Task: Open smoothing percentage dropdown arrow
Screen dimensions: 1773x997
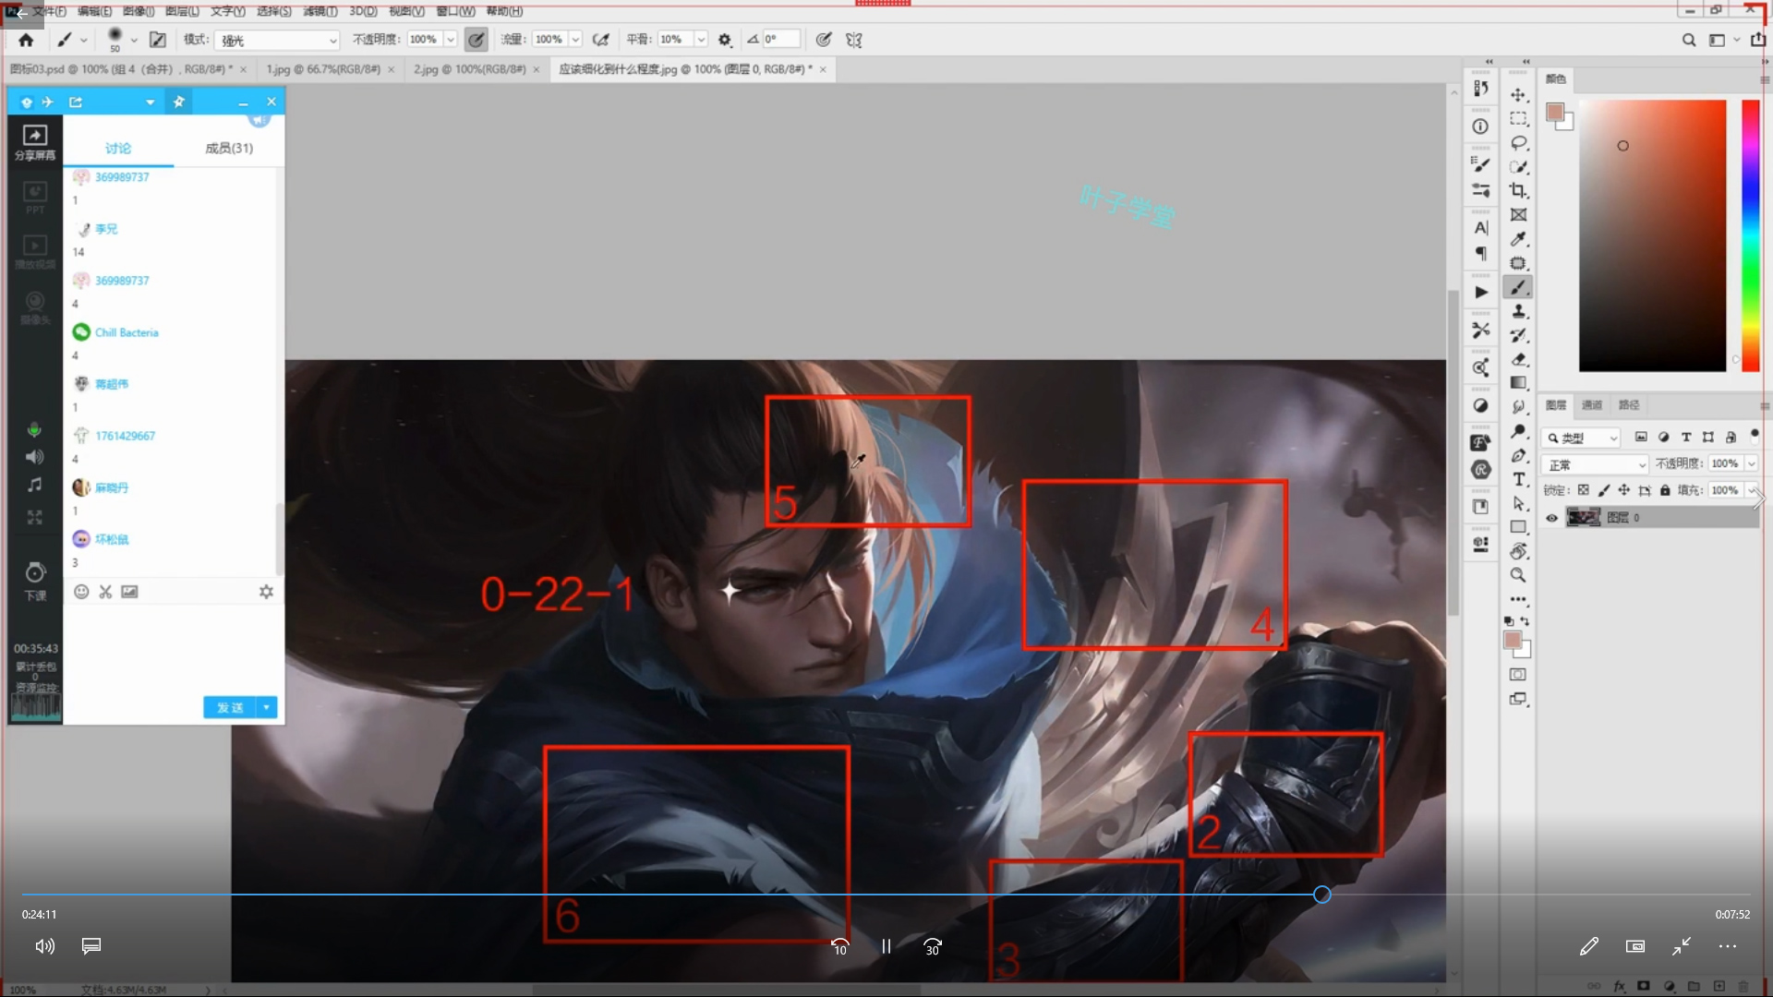Action: coord(701,40)
